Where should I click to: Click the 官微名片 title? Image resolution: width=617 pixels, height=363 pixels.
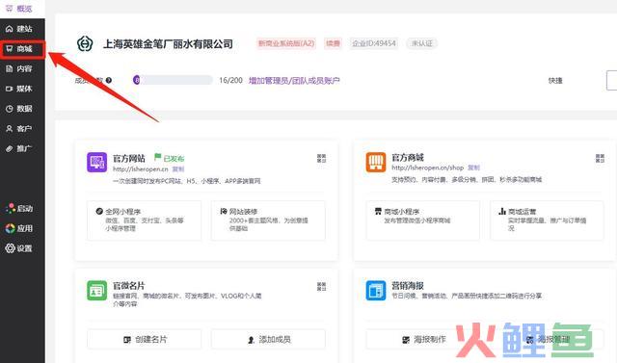click(x=129, y=285)
